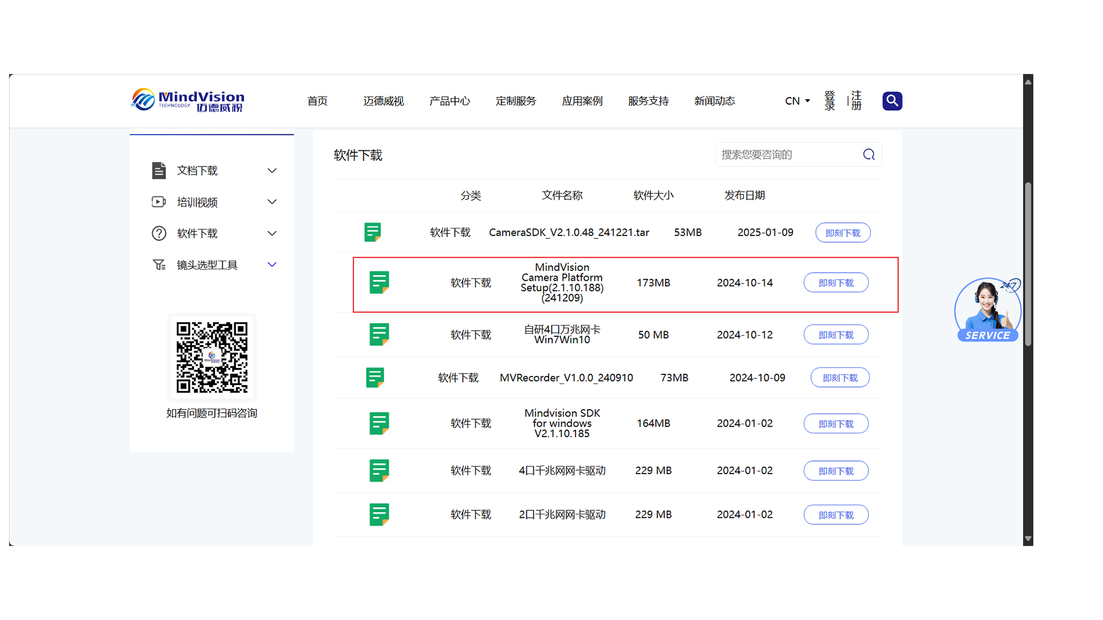The image size is (1103, 620).
Task: Expand the 培训视频 chevron
Action: click(272, 202)
